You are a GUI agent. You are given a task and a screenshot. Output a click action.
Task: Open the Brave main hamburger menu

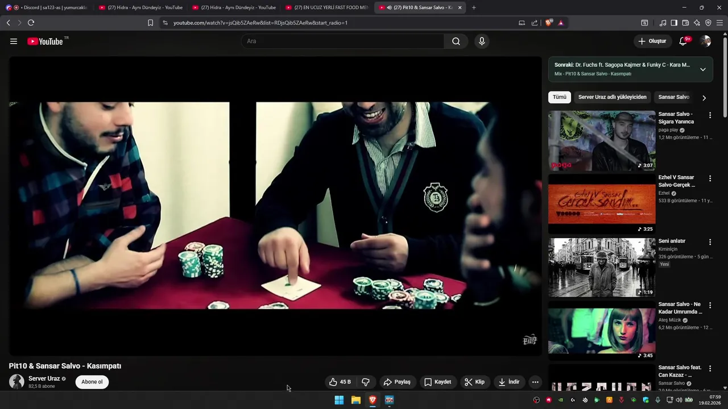coord(720,23)
